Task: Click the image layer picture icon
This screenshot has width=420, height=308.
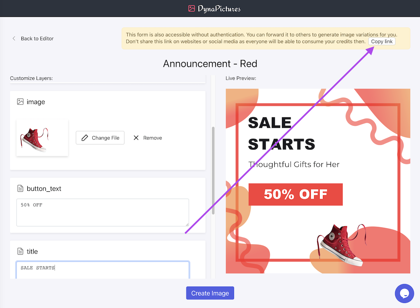Action: tap(20, 102)
